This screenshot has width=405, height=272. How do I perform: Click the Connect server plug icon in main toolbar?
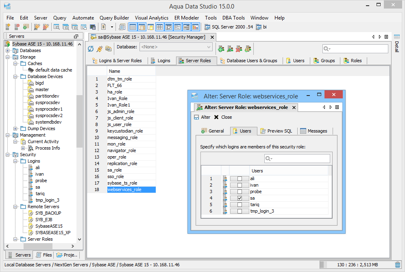37,26
